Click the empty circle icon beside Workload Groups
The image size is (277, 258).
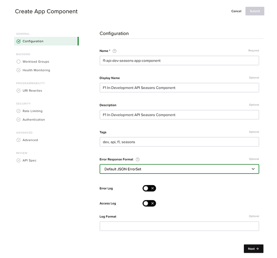[19, 62]
